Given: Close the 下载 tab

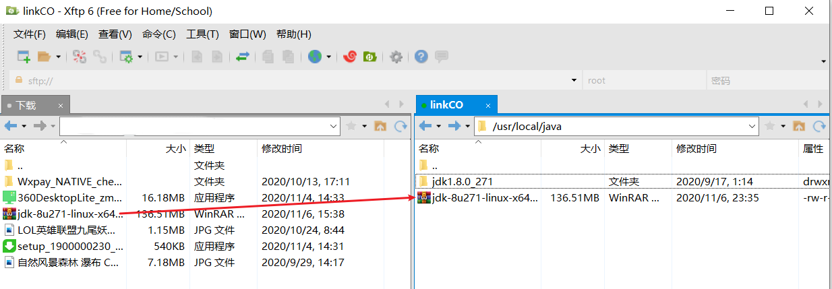Looking at the screenshot, I should (x=61, y=105).
